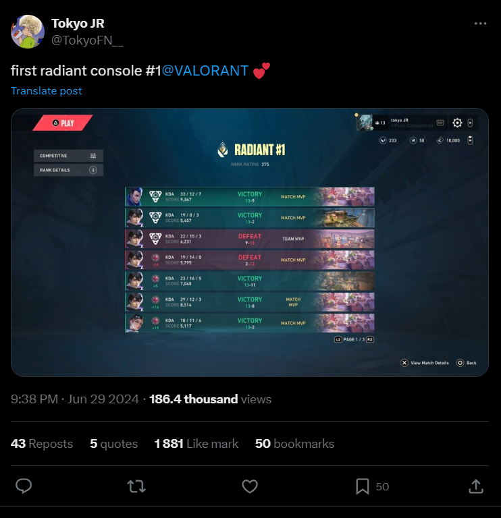Image resolution: width=501 pixels, height=518 pixels.
Task: Like the post with the heart icon
Action: click(x=250, y=486)
